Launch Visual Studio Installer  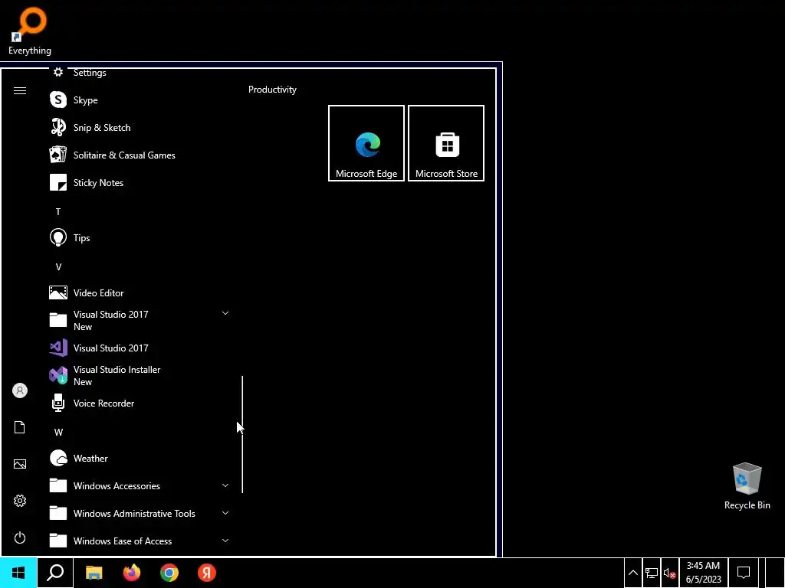click(140, 375)
